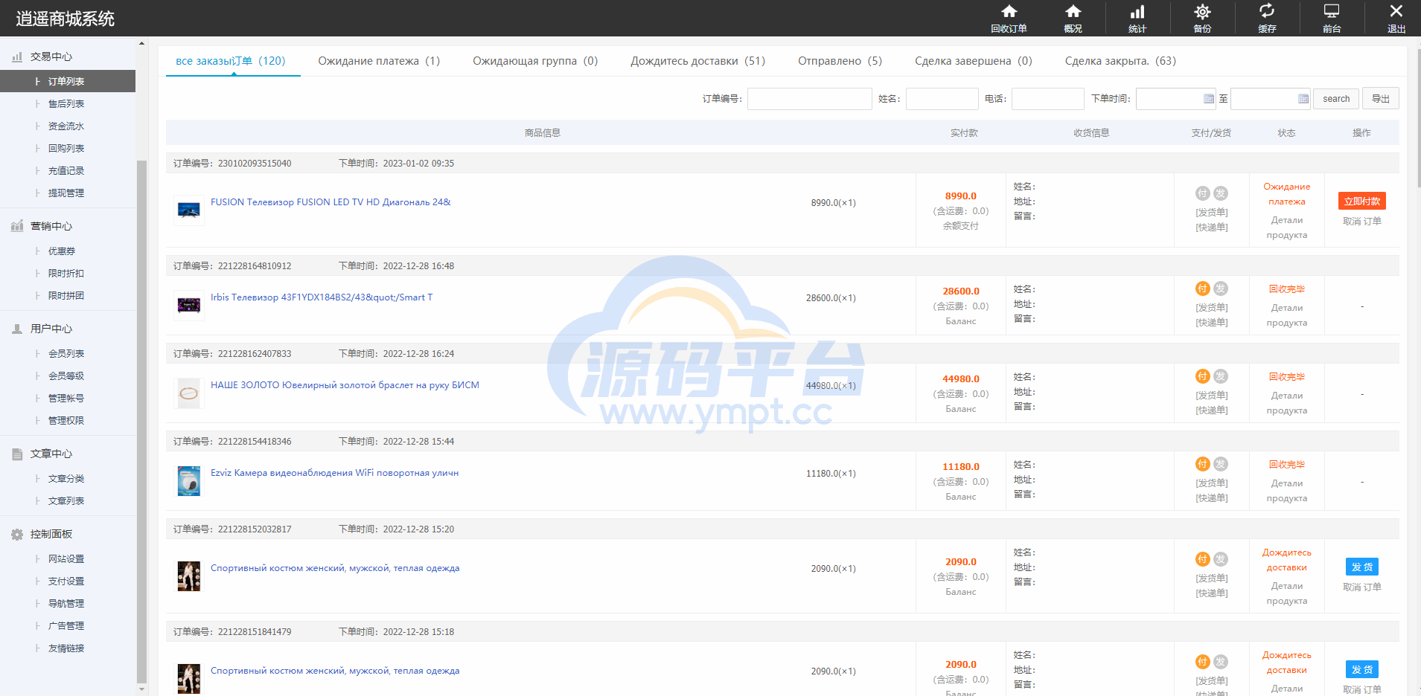Click Irbis TV product thumbnail
Screen dimensions: 1421x696
189,306
